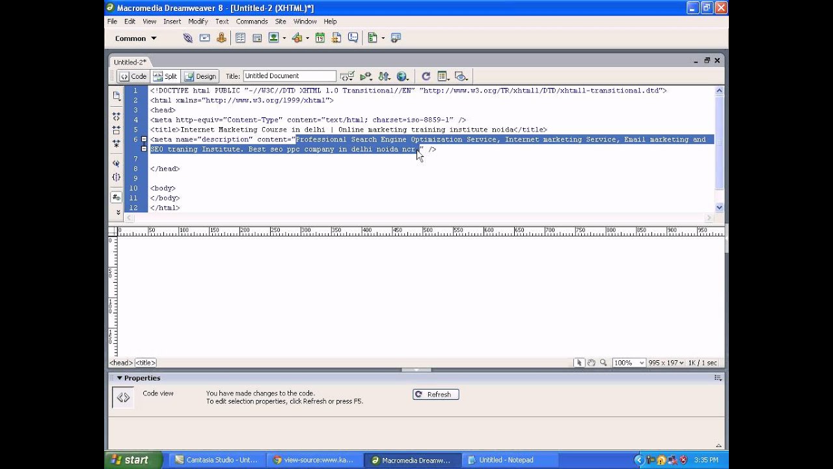Click the Images insert icon
The width and height of the screenshot is (833, 469).
click(x=273, y=38)
